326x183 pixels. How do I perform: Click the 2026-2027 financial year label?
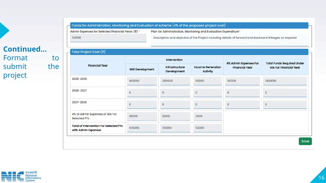tap(79, 91)
